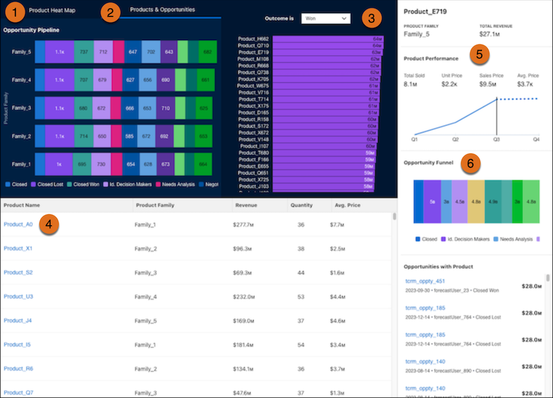
Task: Click the 710 segment in Family_3 bar
Action: coord(165,108)
